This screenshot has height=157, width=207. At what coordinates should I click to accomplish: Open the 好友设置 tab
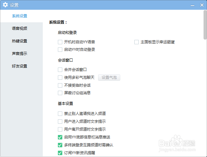pos(20,66)
